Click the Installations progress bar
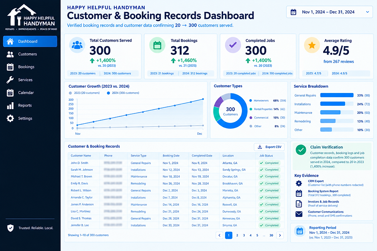This screenshot has width=377, height=251. (337, 104)
